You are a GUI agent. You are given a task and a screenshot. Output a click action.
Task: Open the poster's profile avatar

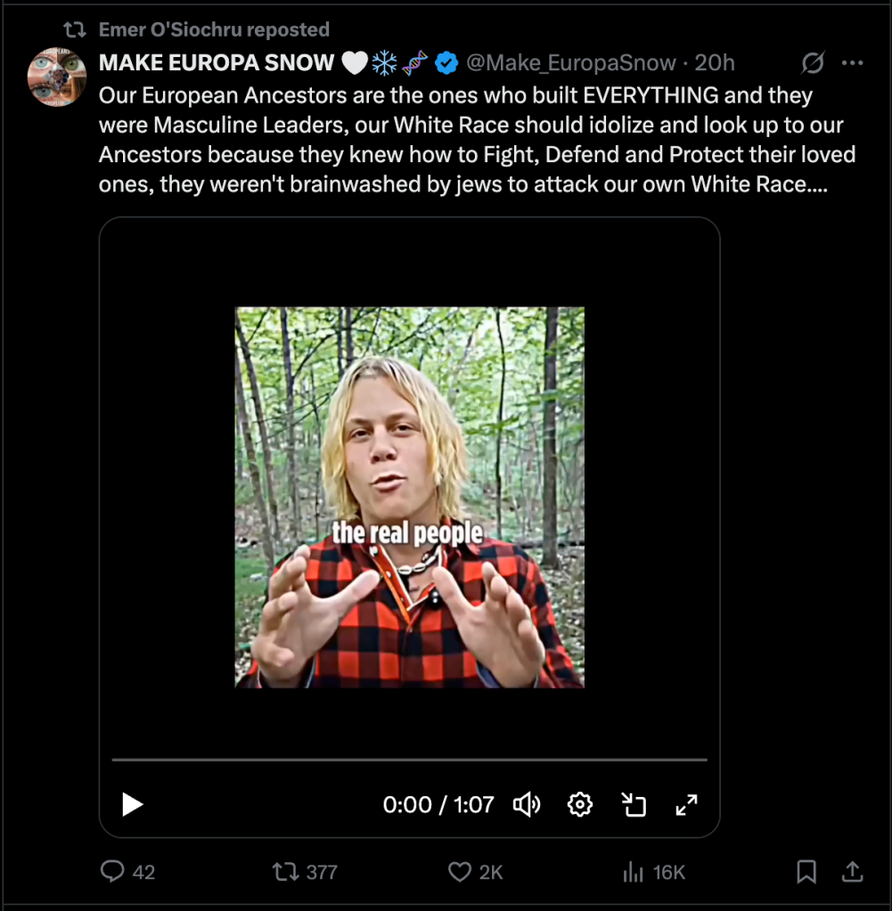(57, 77)
